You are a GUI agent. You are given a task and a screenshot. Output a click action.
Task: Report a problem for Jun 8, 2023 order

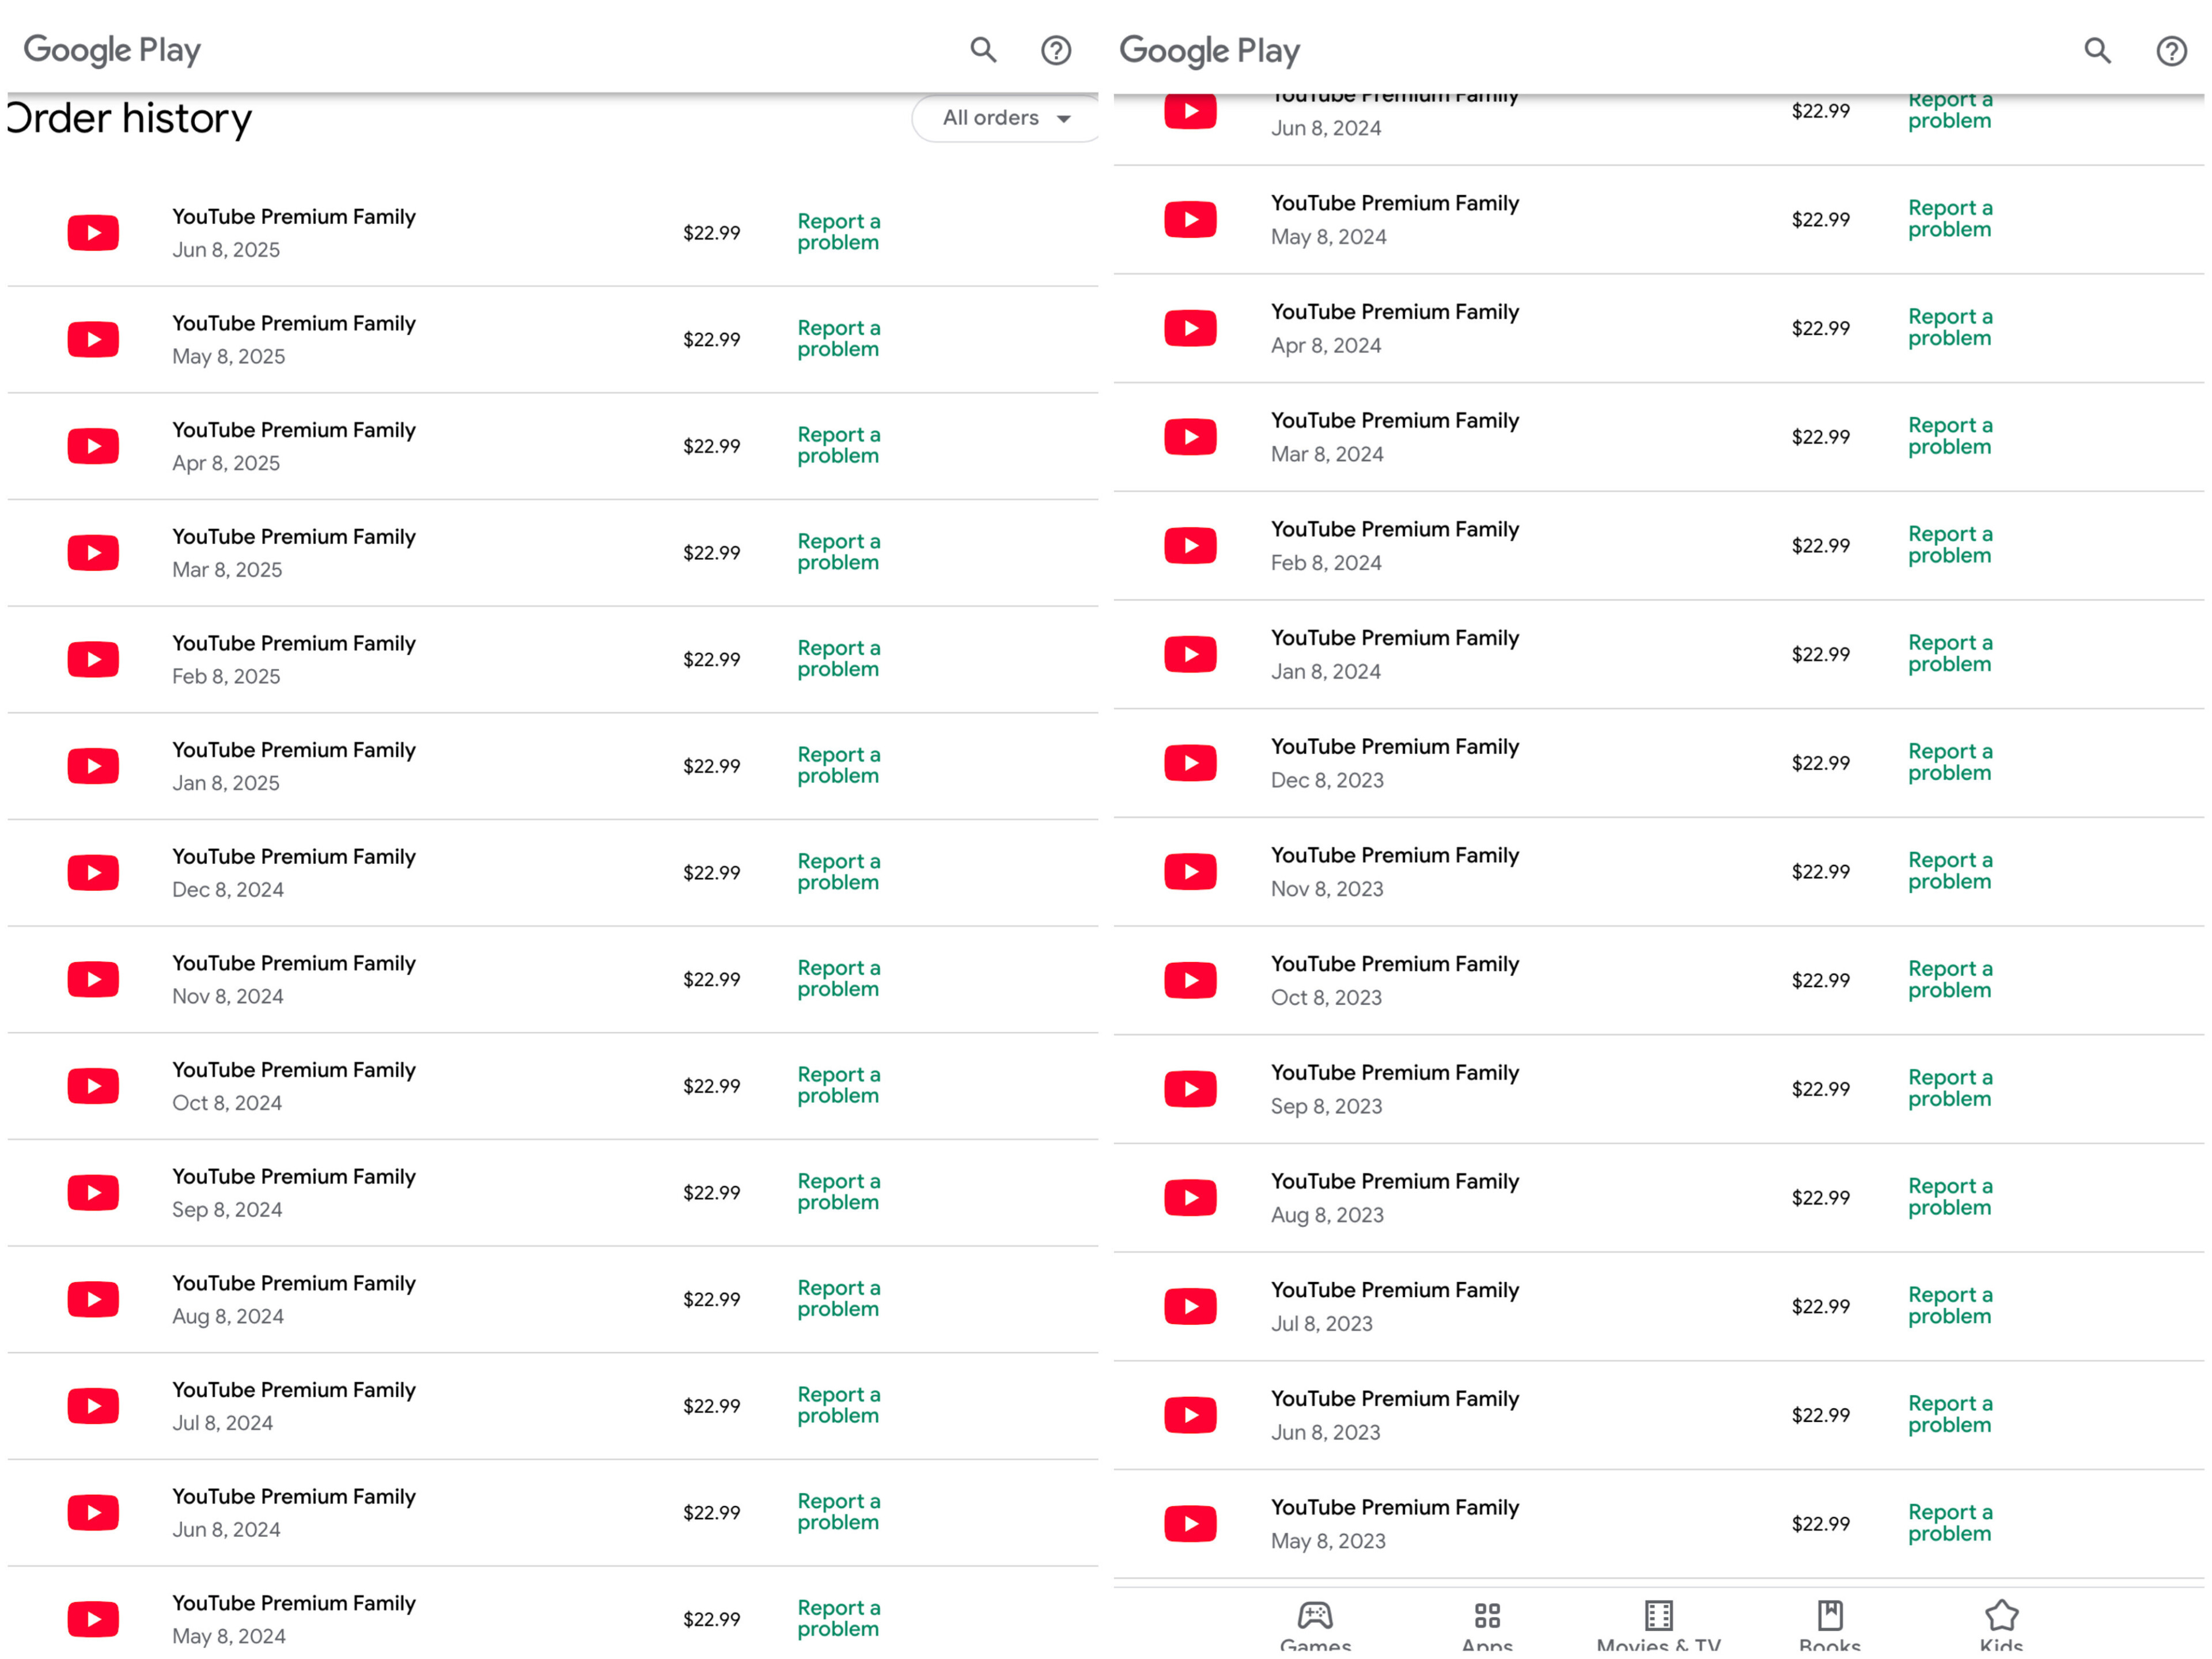point(1950,1414)
